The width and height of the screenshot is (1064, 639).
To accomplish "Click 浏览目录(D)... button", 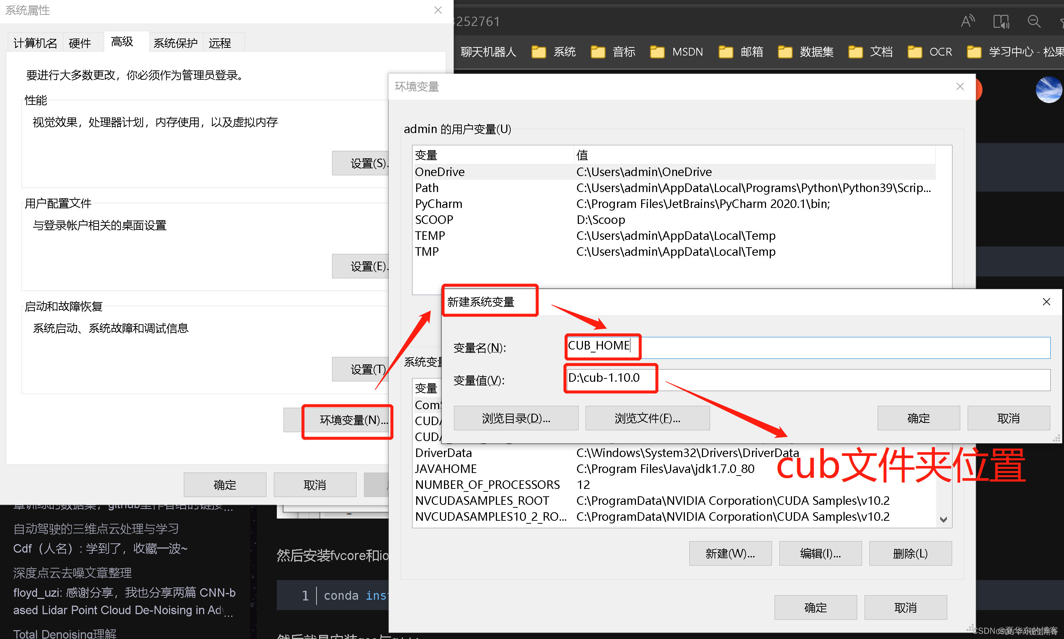I will click(x=516, y=418).
